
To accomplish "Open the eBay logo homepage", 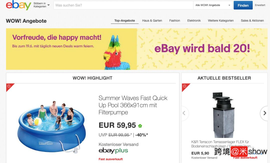I will 18,5.
